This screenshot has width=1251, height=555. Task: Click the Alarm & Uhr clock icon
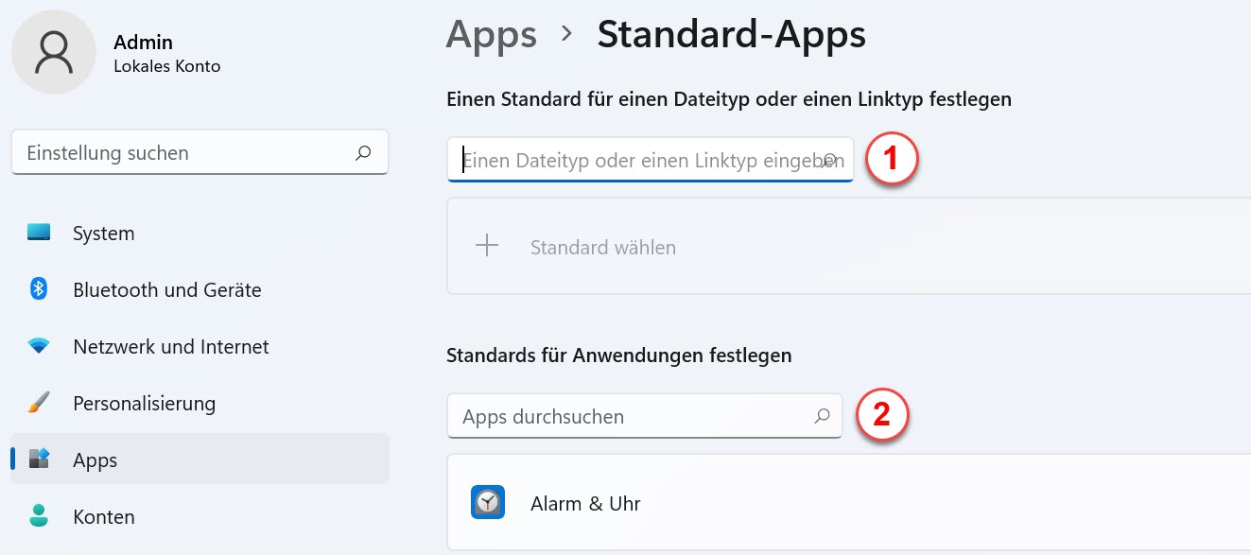[488, 503]
